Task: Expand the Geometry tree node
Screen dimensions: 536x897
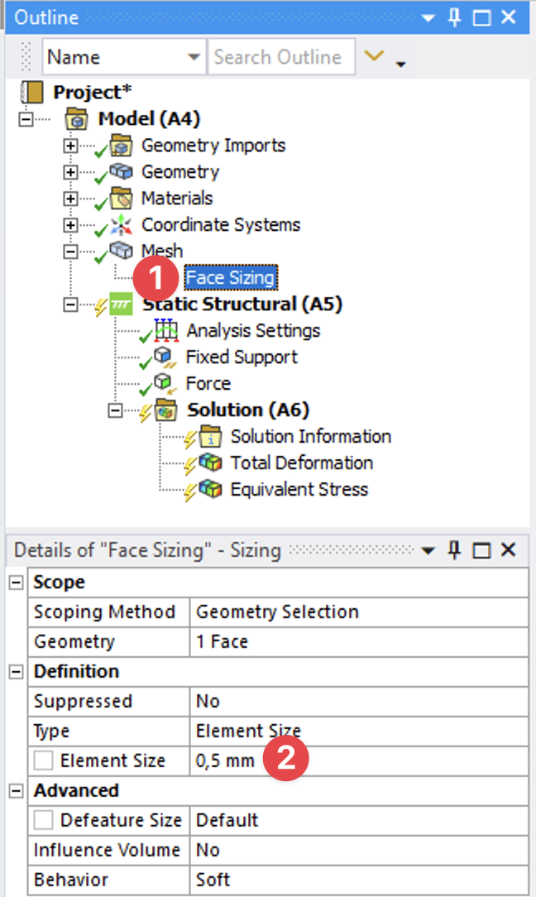Action: click(x=71, y=173)
